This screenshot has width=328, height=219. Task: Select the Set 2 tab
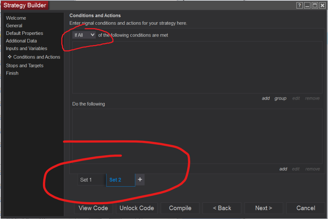[120, 180]
